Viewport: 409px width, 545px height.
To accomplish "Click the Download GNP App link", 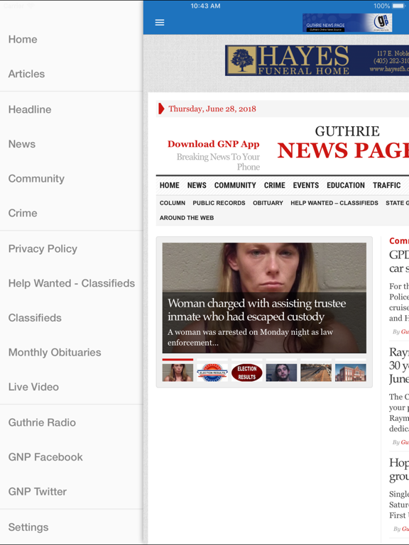I will pos(213,144).
